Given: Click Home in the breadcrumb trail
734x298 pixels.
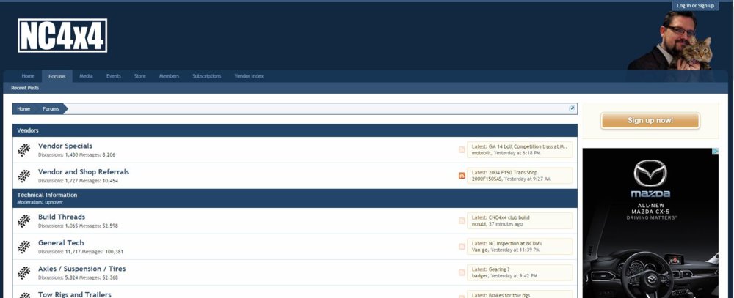Looking at the screenshot, I should [23, 109].
